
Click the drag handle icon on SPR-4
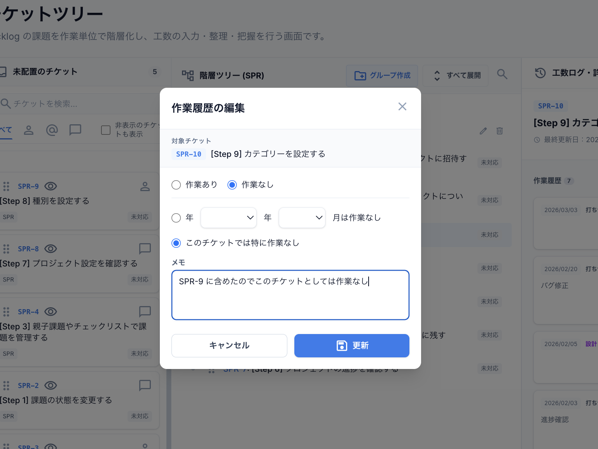(6, 312)
